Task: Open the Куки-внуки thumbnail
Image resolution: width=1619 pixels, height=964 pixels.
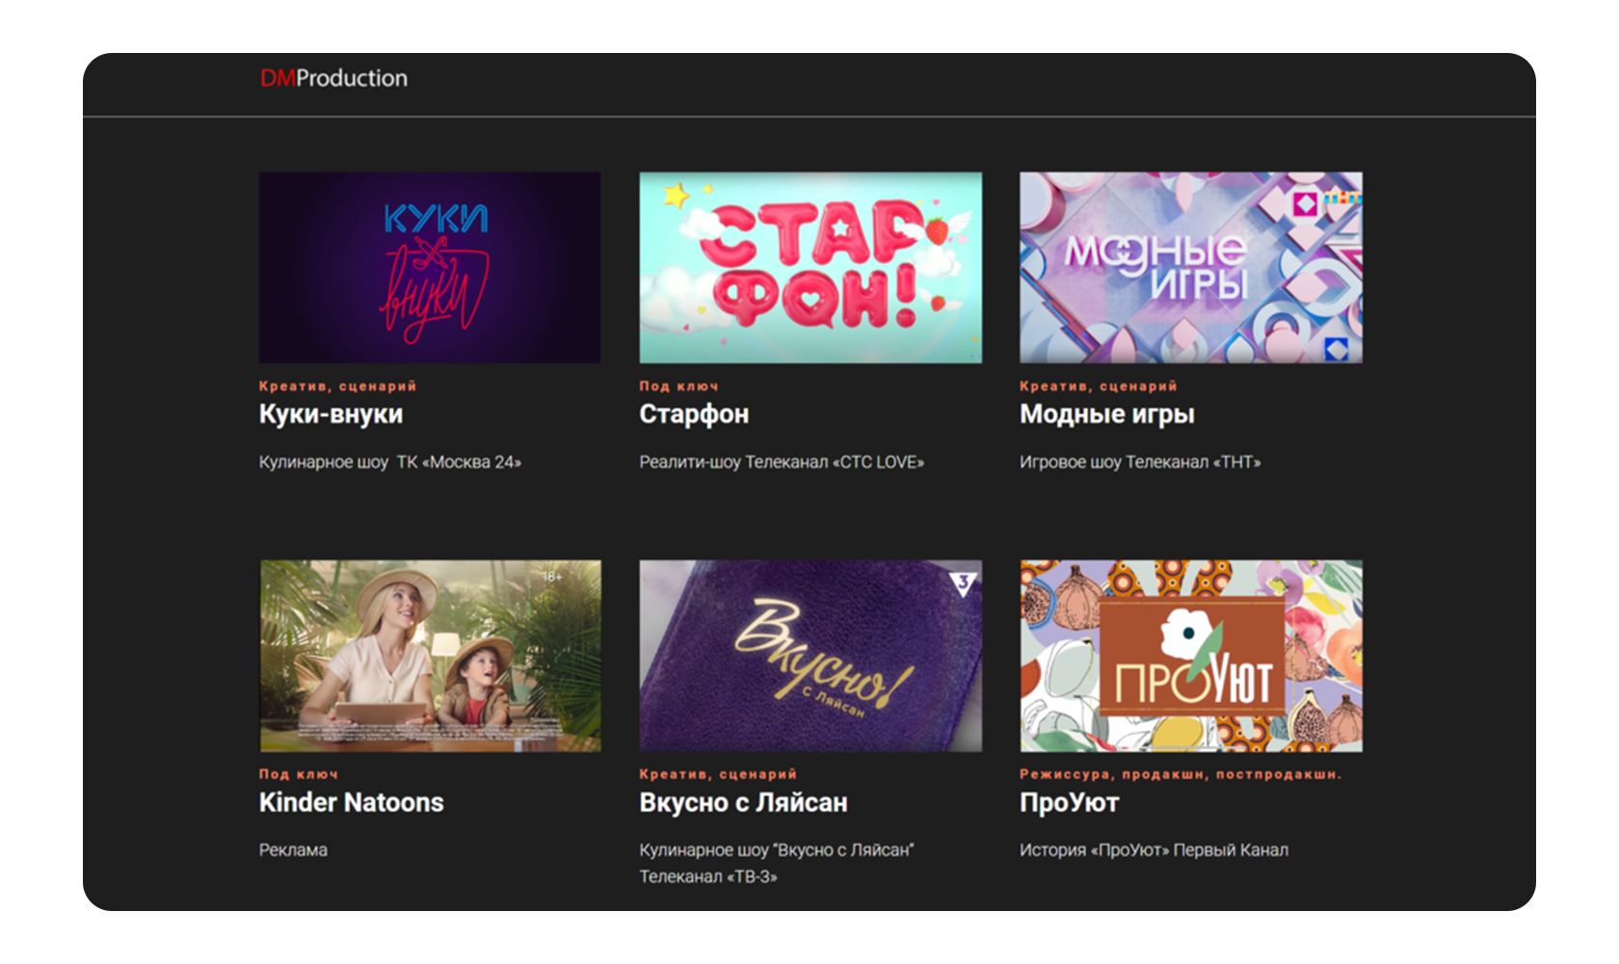Action: (x=430, y=268)
